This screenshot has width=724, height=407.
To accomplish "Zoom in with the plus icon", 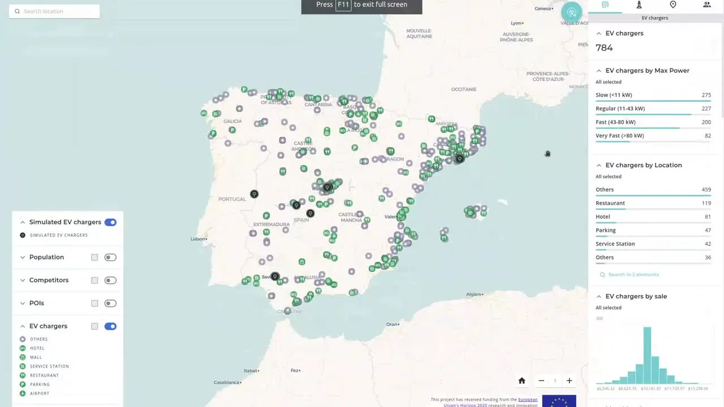I will click(569, 380).
